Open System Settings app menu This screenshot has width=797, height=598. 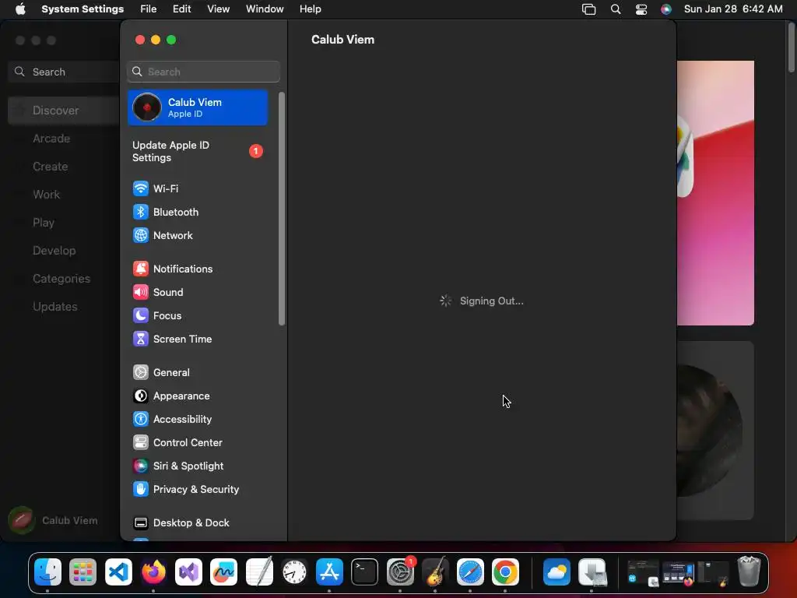pos(83,9)
